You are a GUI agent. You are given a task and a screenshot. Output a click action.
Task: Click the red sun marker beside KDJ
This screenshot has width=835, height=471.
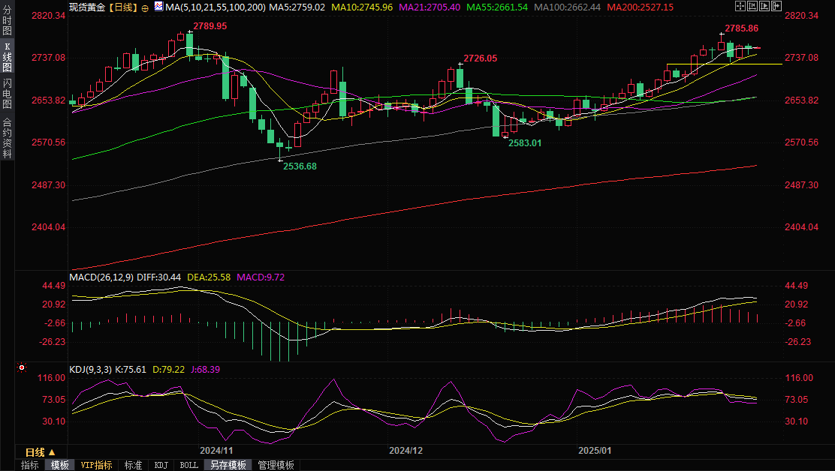pyautogui.click(x=21, y=367)
